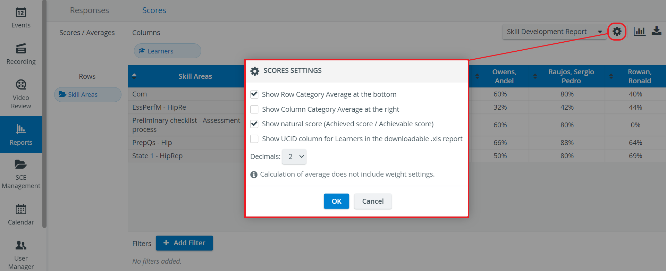Enable Show Column Category Average checkbox
The image size is (666, 271).
tap(254, 109)
